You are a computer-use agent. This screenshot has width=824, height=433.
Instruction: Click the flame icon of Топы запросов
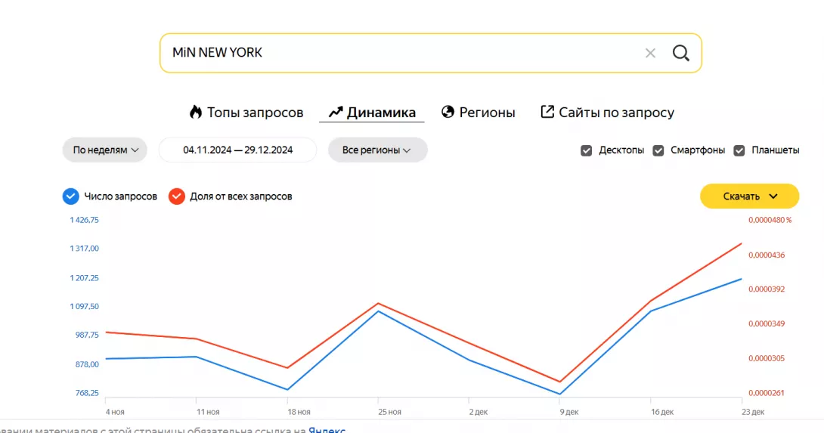click(x=196, y=112)
